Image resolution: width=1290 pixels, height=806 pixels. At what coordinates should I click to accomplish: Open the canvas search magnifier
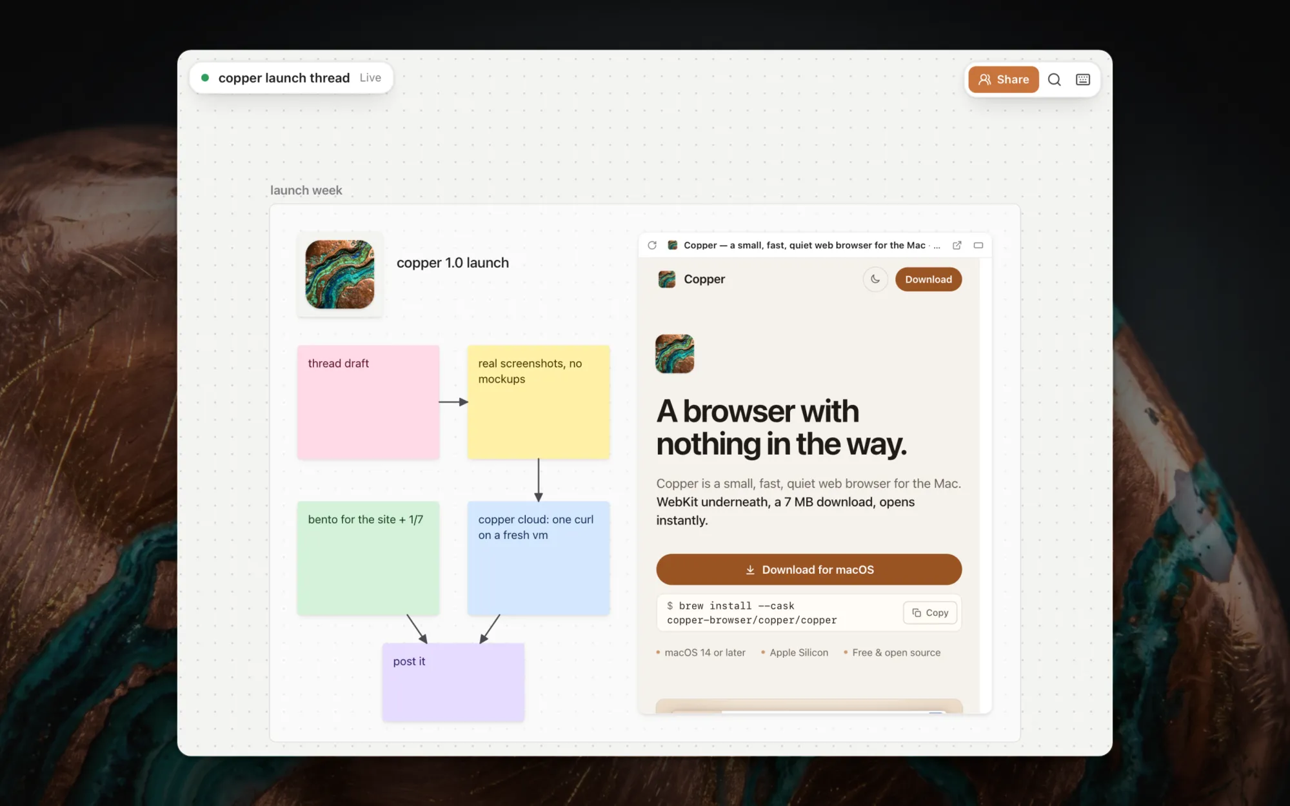point(1054,79)
